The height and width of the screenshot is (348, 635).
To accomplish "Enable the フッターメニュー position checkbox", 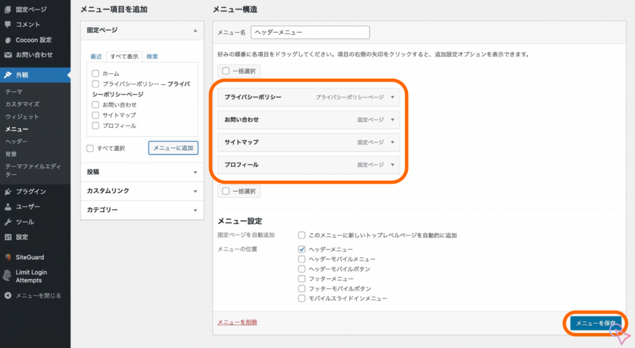I will [x=302, y=279].
